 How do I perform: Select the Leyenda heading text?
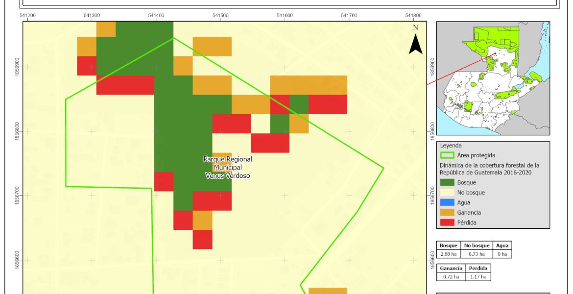pos(450,146)
